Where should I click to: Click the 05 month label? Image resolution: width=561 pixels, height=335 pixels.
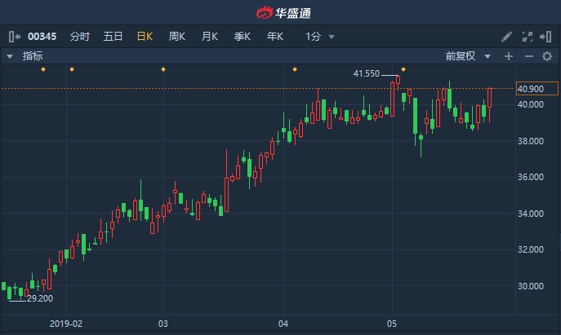click(x=392, y=324)
